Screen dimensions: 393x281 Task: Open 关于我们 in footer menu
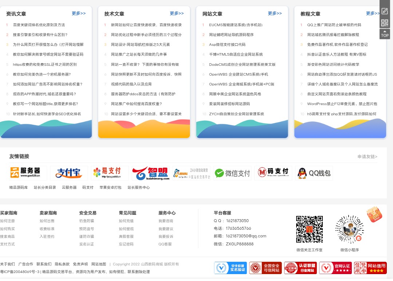[7, 264]
